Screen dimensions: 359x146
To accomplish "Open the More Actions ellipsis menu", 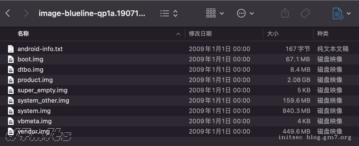I will [x=245, y=13].
